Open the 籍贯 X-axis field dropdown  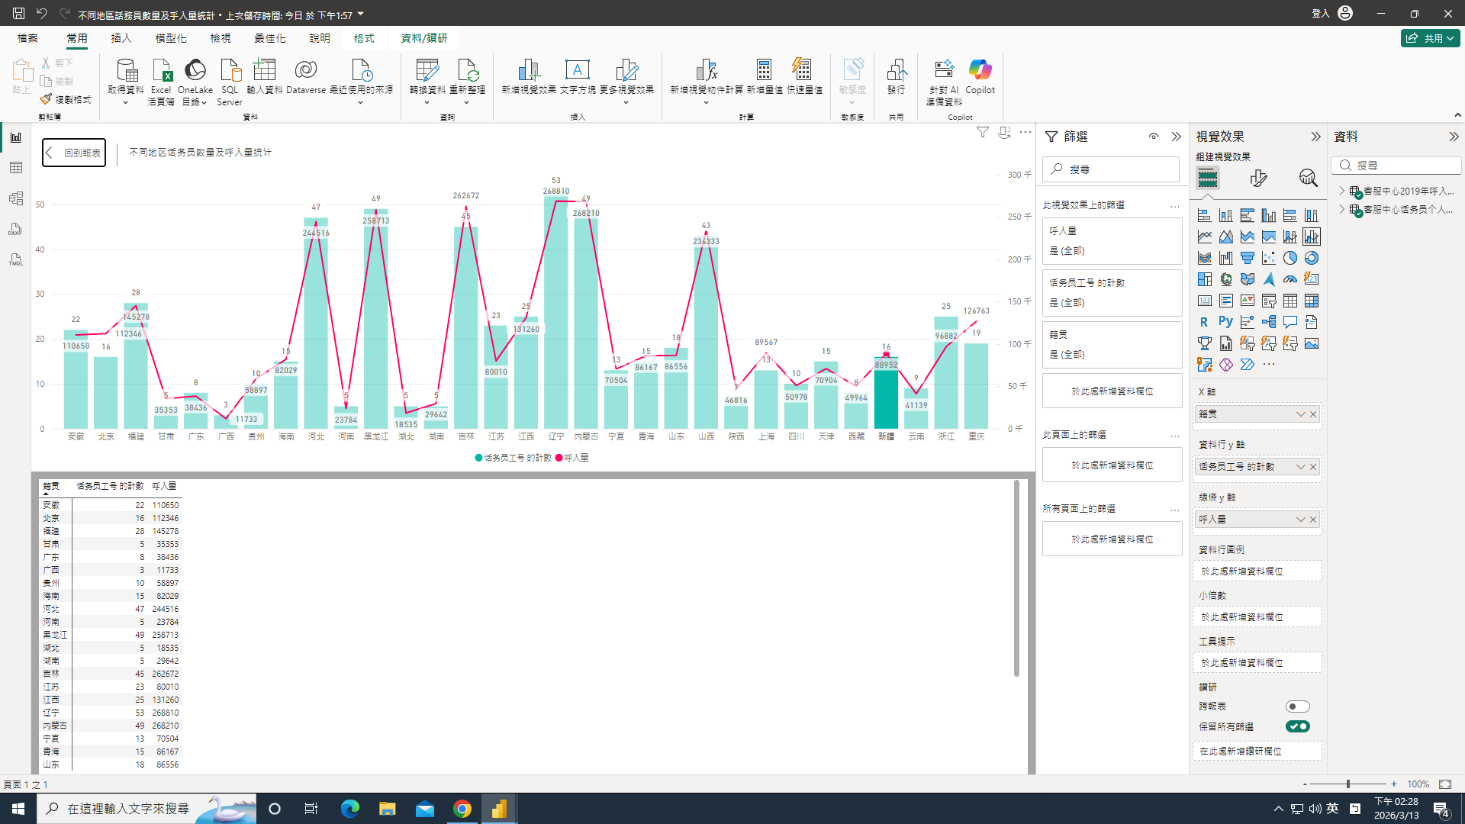click(x=1300, y=414)
